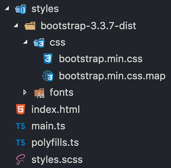The image size is (171, 168).
Task: Click the TS icon next to polyfills.ts
Action: pyautogui.click(x=21, y=142)
